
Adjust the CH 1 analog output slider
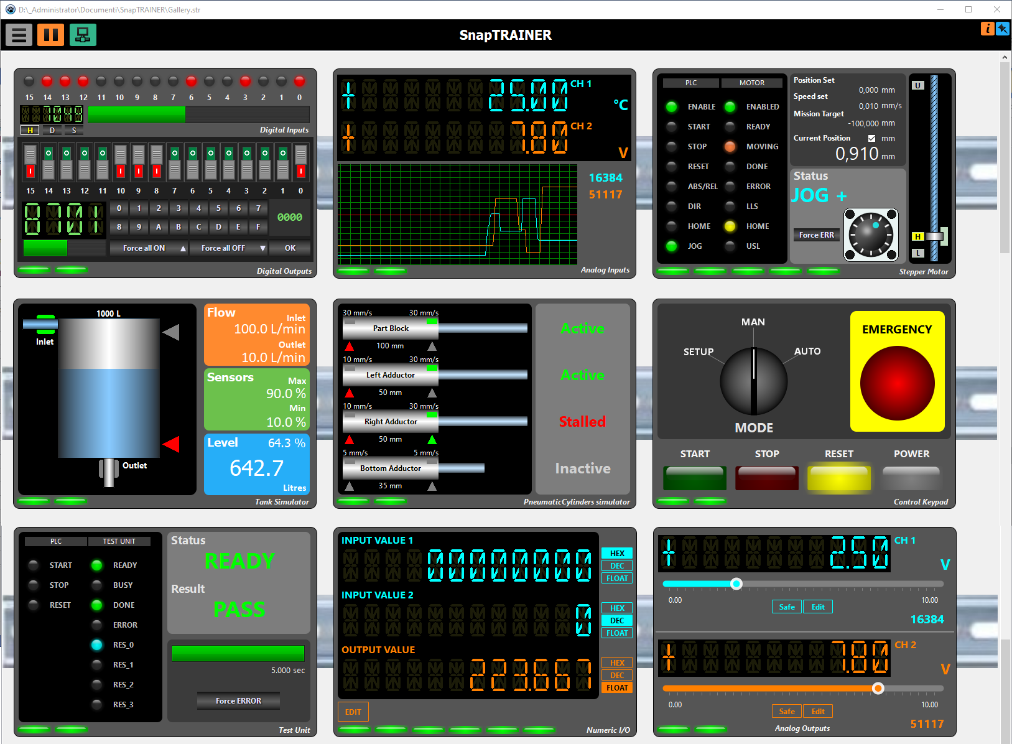[x=736, y=584]
